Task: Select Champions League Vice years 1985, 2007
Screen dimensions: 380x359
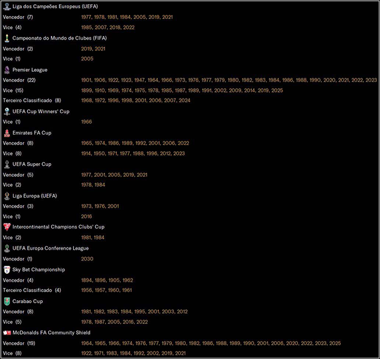Action: point(107,27)
